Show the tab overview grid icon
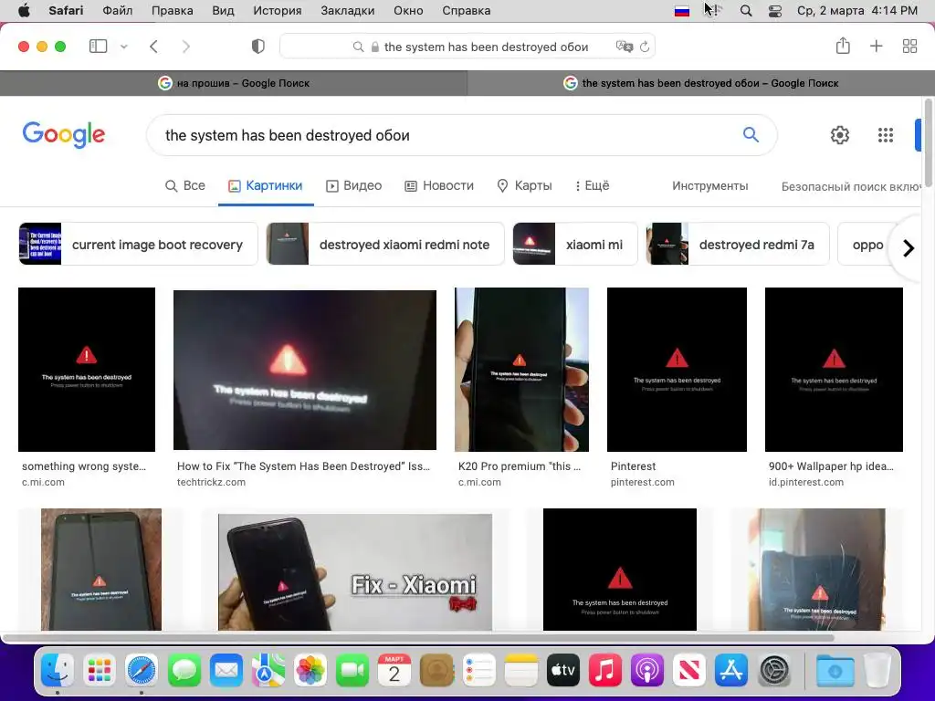The height and width of the screenshot is (701, 935). (x=909, y=47)
